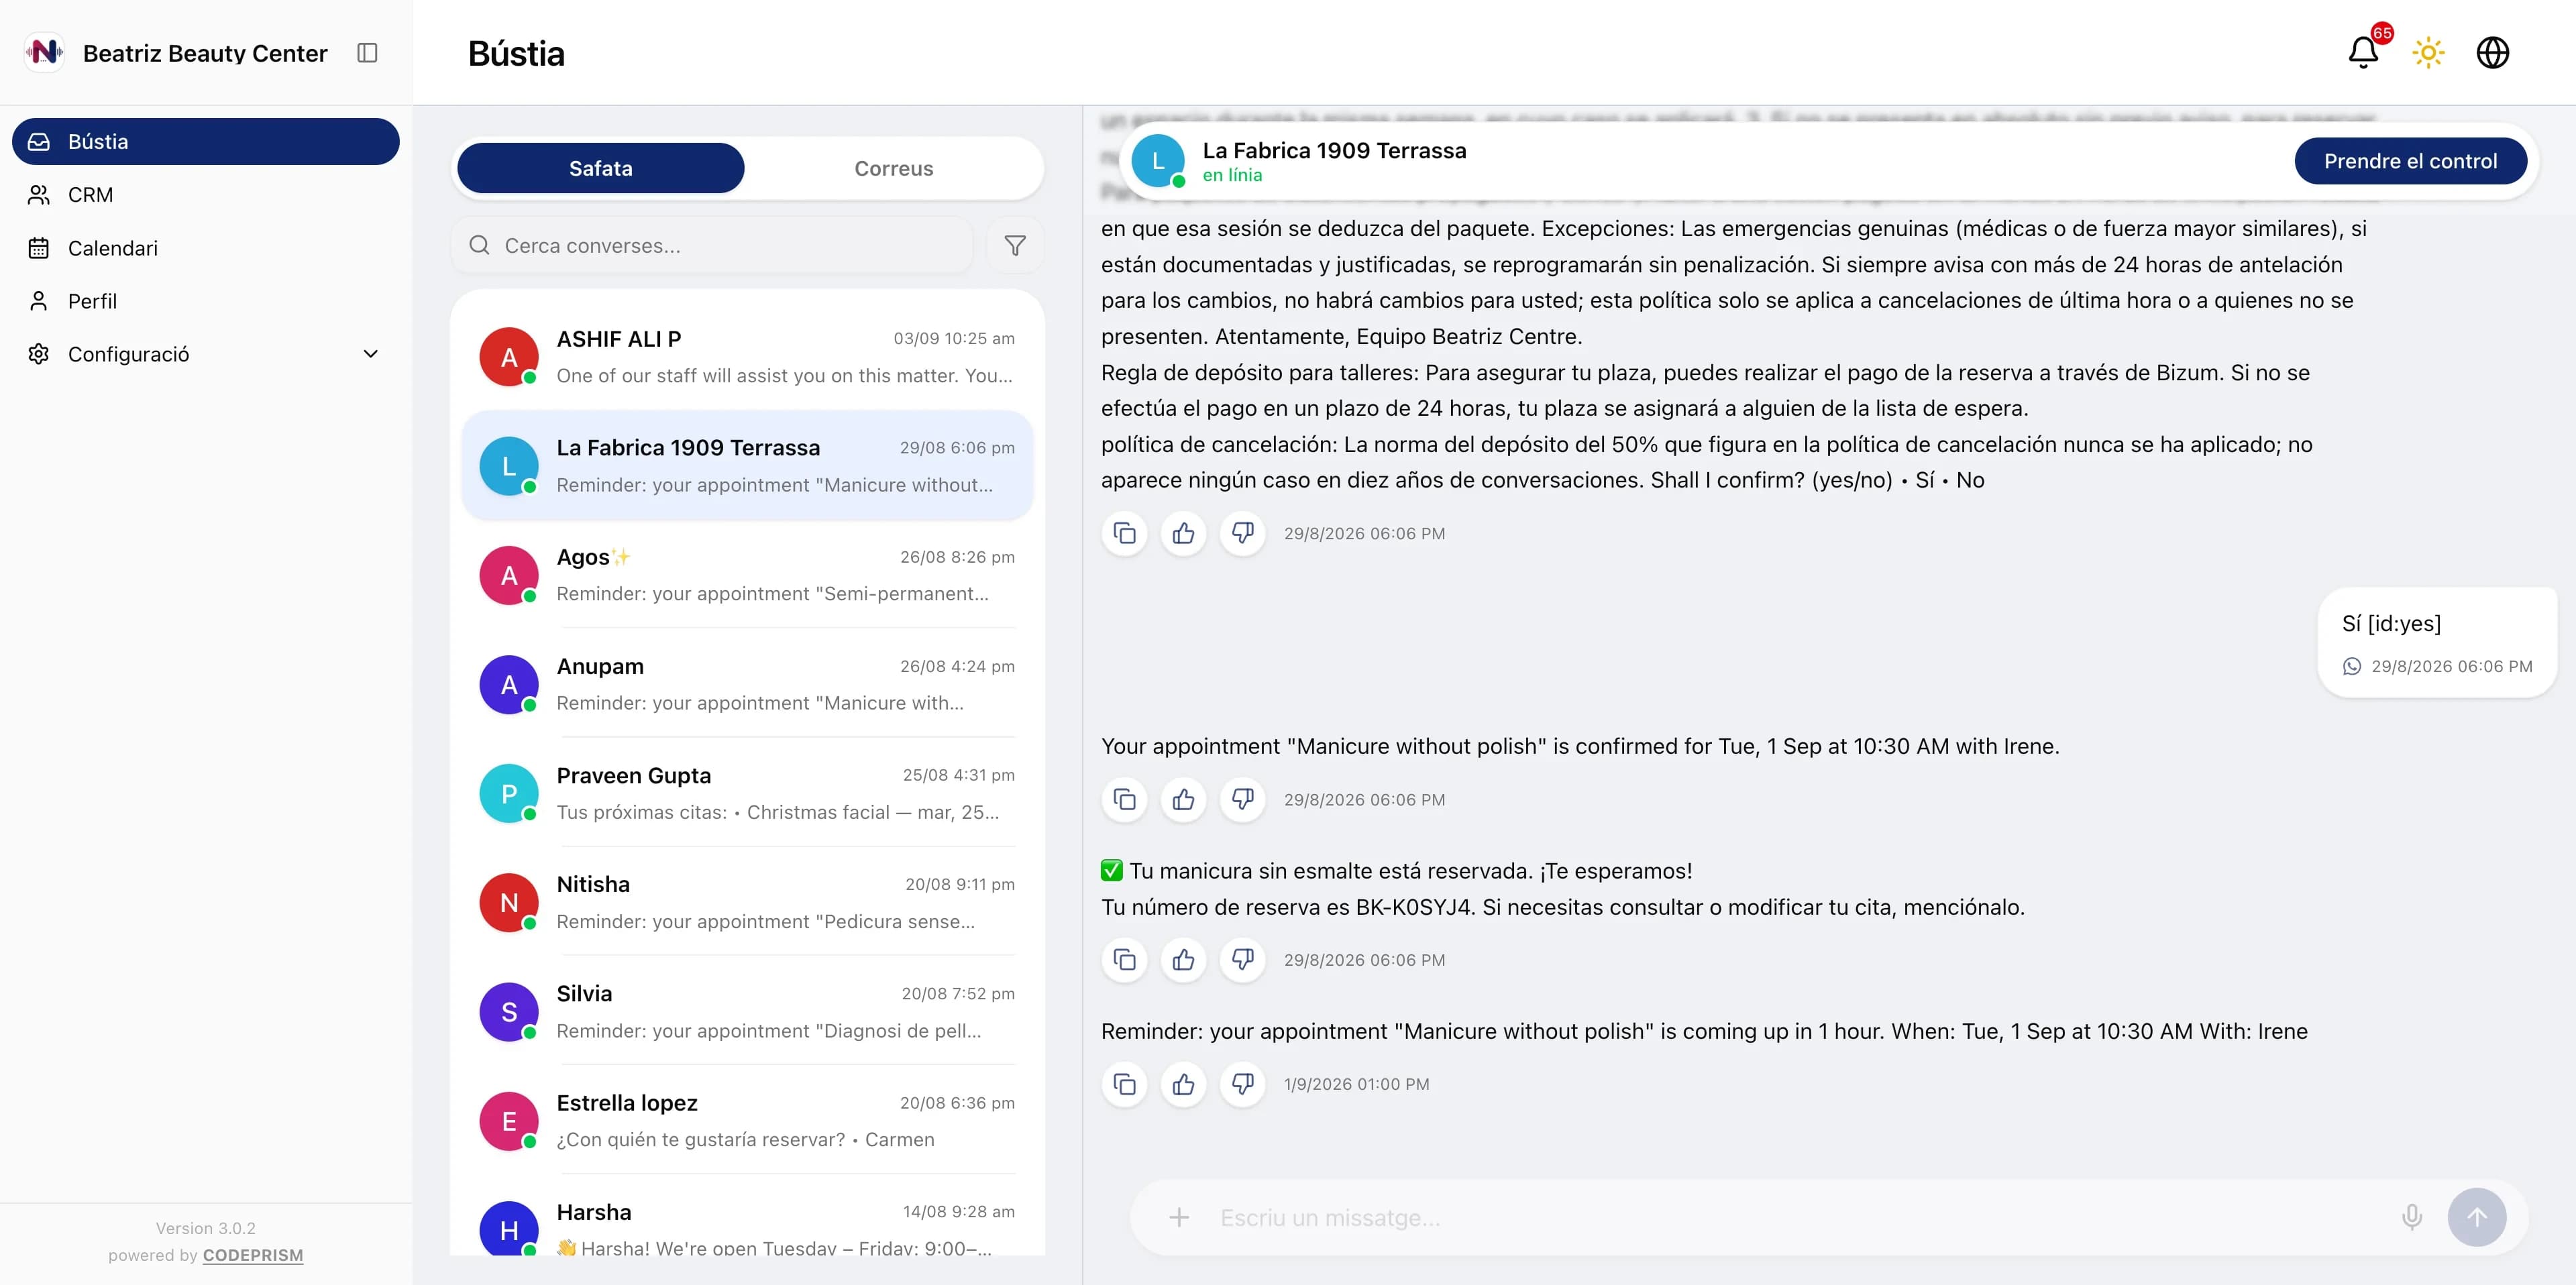Click the Sí [id:yes] reply bubble
This screenshot has height=1285, width=2576.
pos(2437,642)
